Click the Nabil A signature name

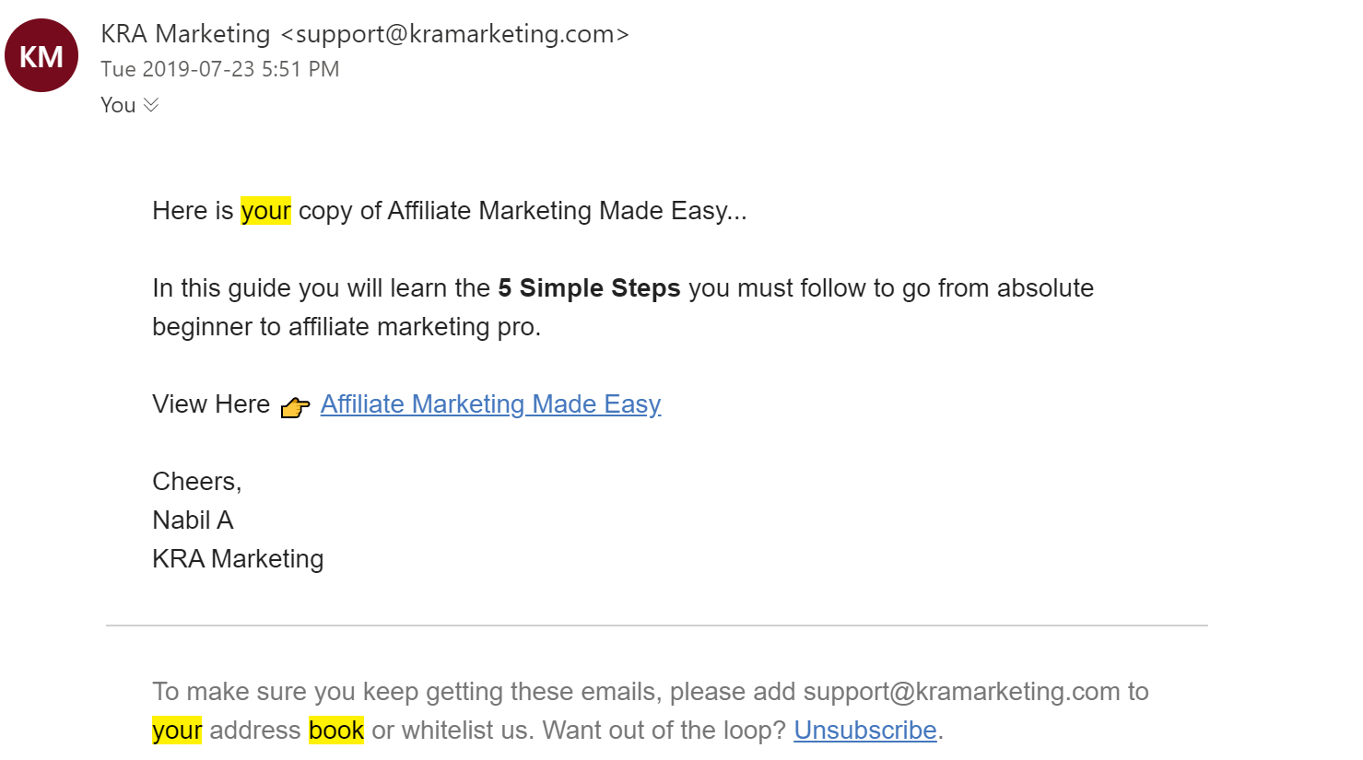[x=193, y=520]
